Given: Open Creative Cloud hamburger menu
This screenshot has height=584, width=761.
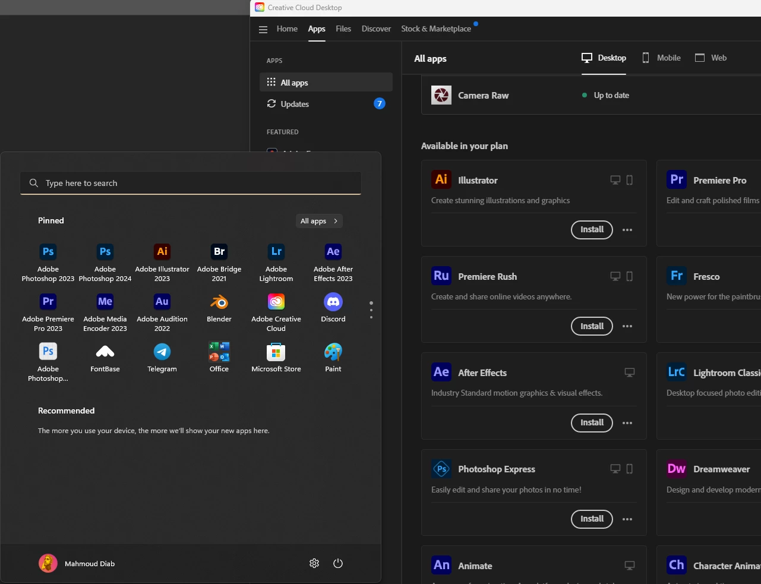Looking at the screenshot, I should click(x=263, y=29).
